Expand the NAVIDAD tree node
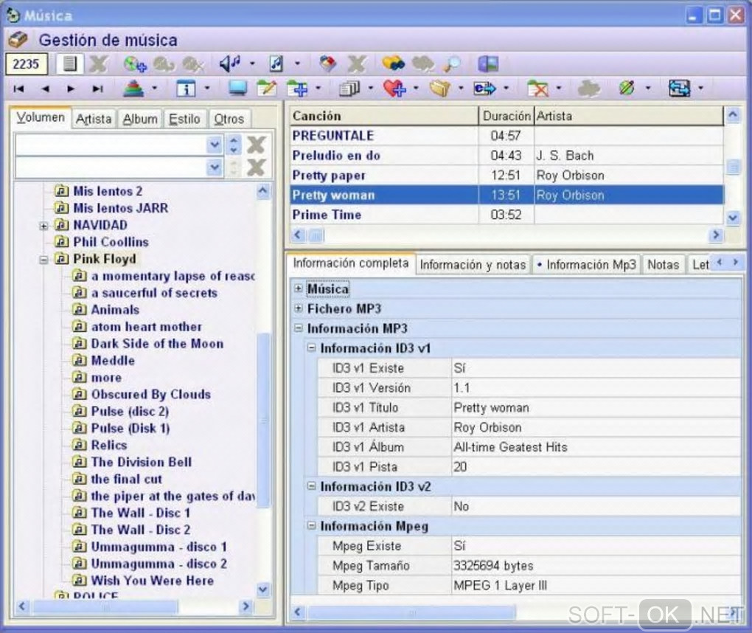The image size is (752, 633). coord(43,226)
